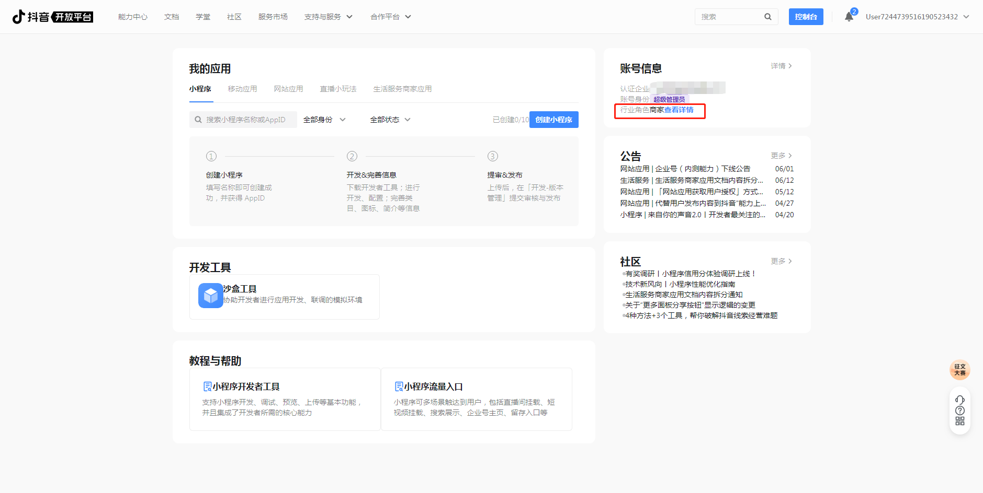Click step 1 创建小程序 label
Screen dimensions: 983x493
tap(224, 175)
